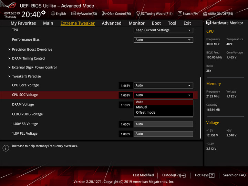Viewport: 248px width, 186px height.
Task: Click the Hot Keys question mark icon
Action: [211, 175]
